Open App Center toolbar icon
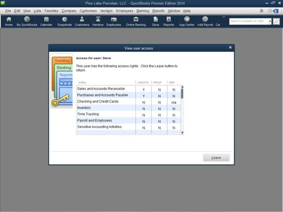The height and width of the screenshot is (212, 283). [186, 21]
